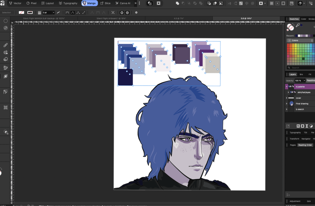Select the b sketch layer
The image size is (315, 206).
(300, 109)
